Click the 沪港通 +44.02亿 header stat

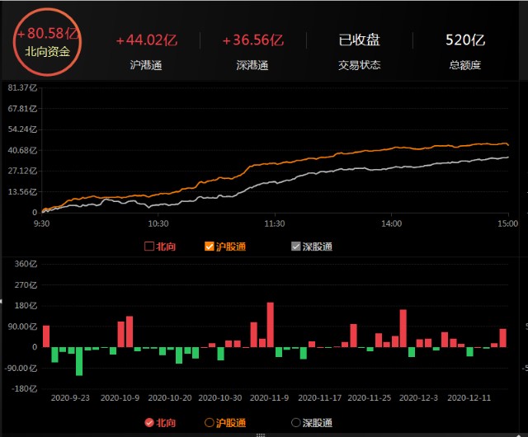point(146,49)
